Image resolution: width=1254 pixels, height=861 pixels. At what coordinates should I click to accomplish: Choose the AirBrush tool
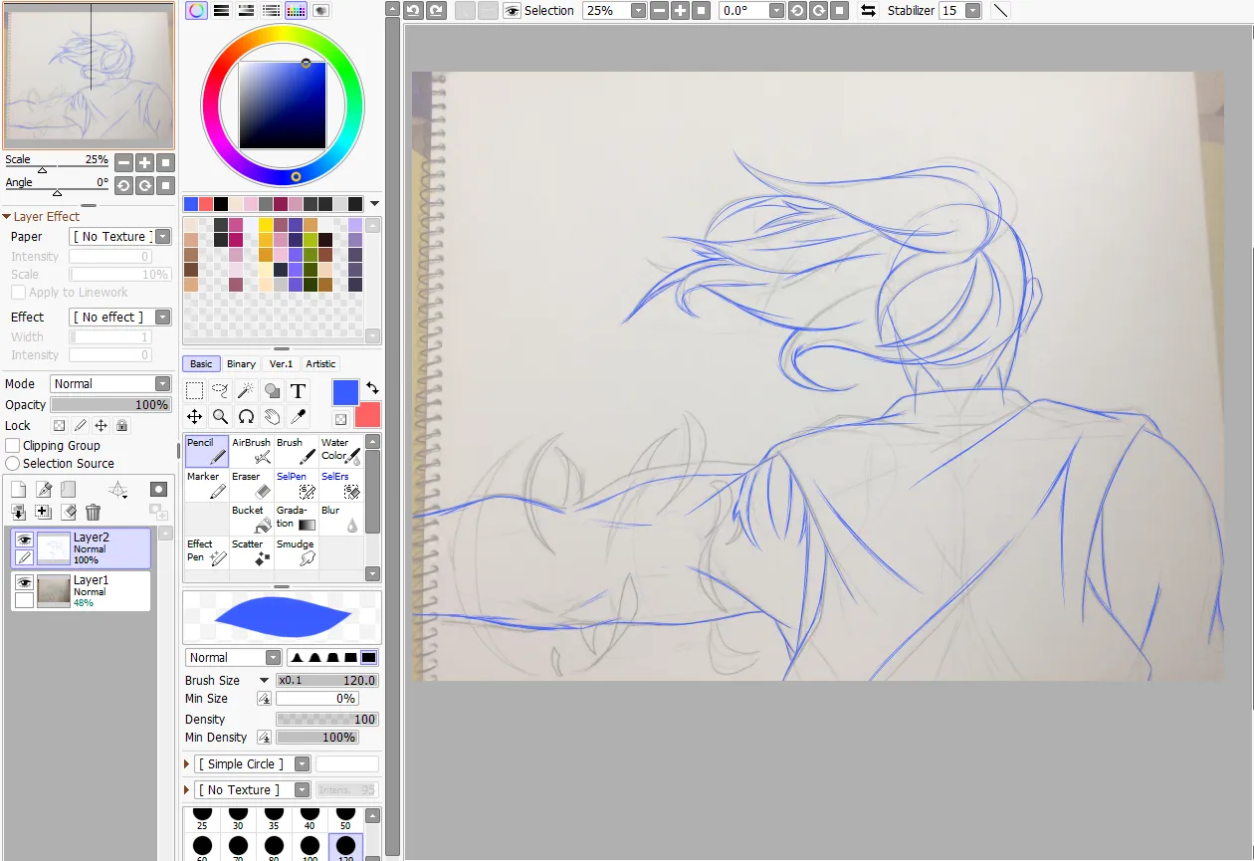252,451
